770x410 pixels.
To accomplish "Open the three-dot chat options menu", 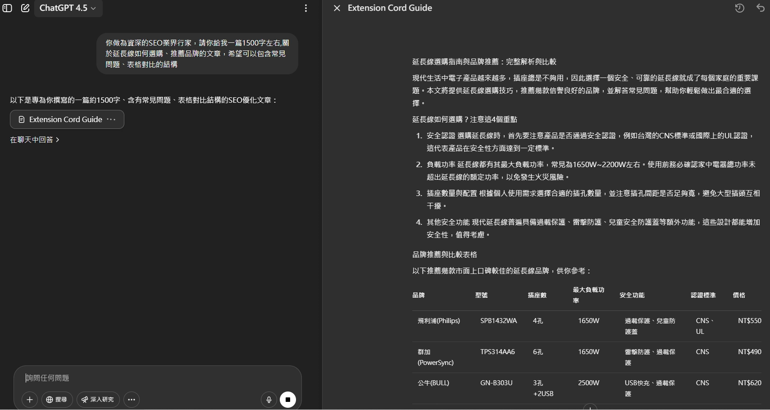I will pyautogui.click(x=306, y=8).
